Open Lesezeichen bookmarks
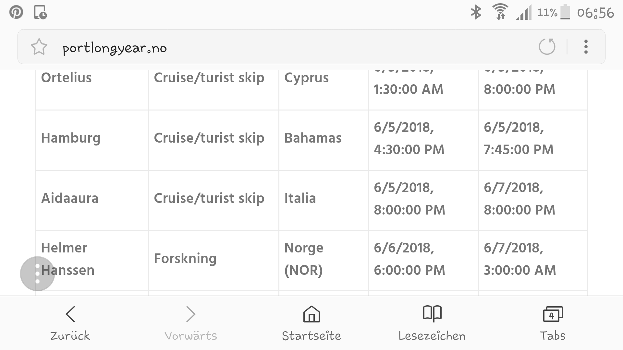The width and height of the screenshot is (623, 350). point(432,323)
